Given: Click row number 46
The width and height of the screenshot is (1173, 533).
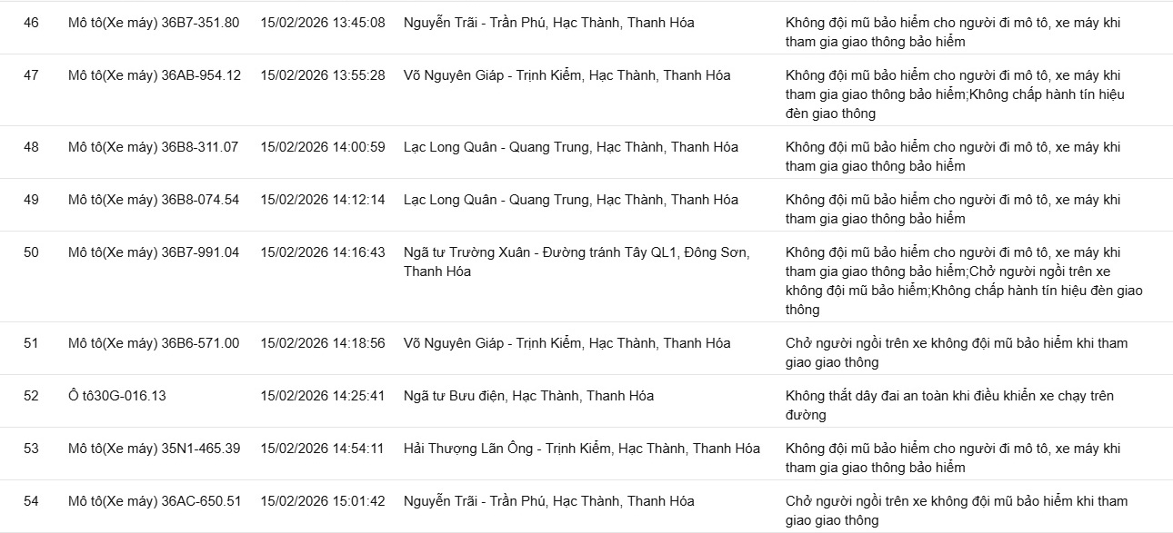Looking at the screenshot, I should click(31, 23).
